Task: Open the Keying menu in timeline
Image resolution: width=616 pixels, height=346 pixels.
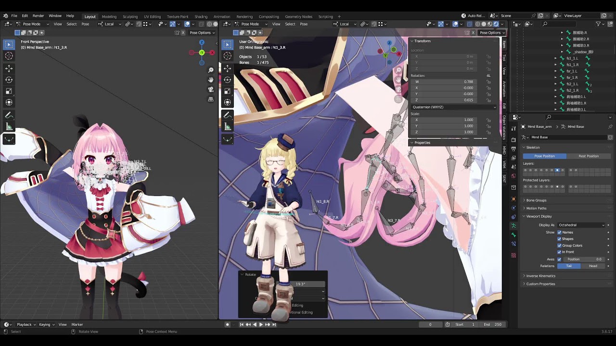Action: 46,324
